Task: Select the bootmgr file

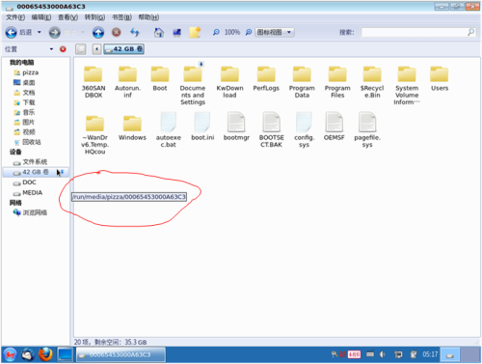Action: (x=236, y=126)
